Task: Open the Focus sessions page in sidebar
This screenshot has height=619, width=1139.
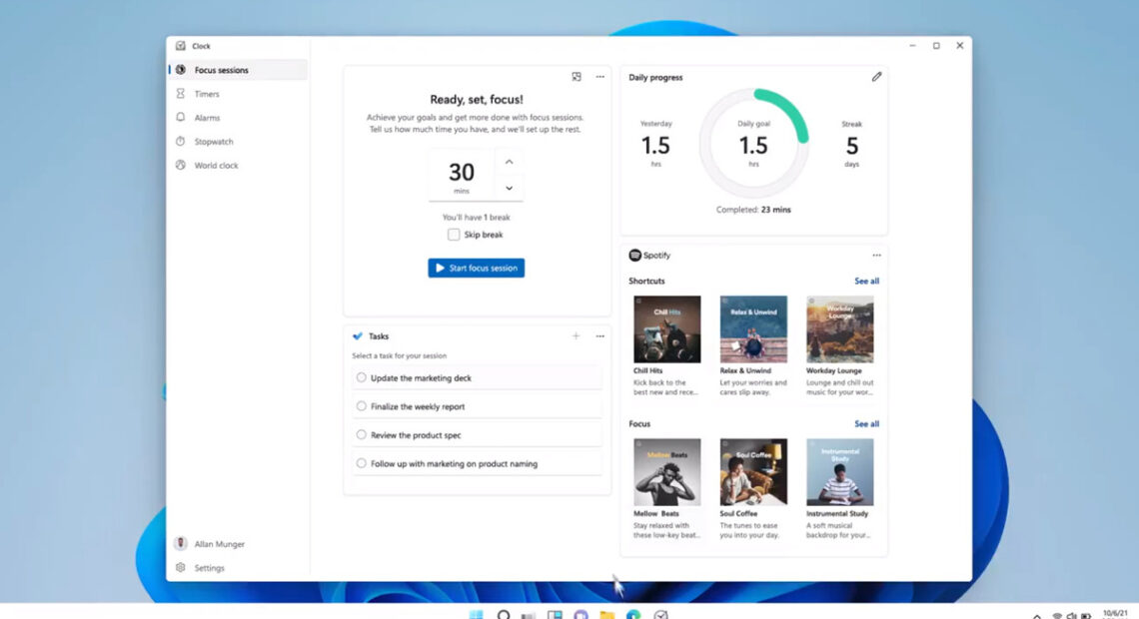Action: pos(238,70)
